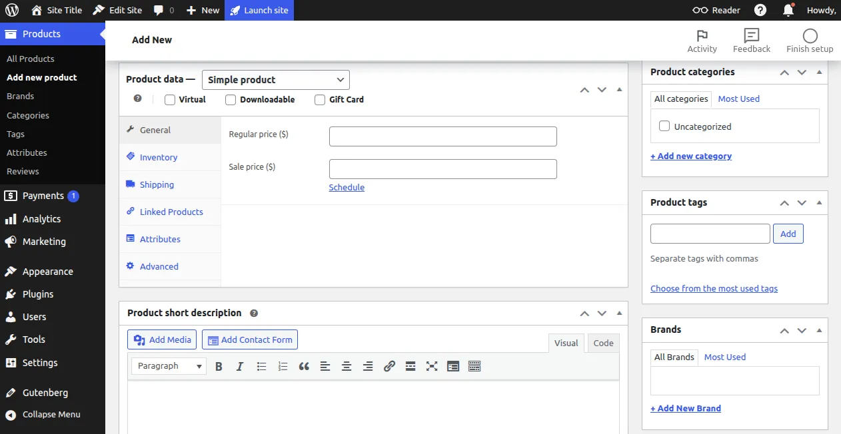Open the Finish setup circle
Image resolution: width=841 pixels, height=434 pixels.
click(x=810, y=41)
